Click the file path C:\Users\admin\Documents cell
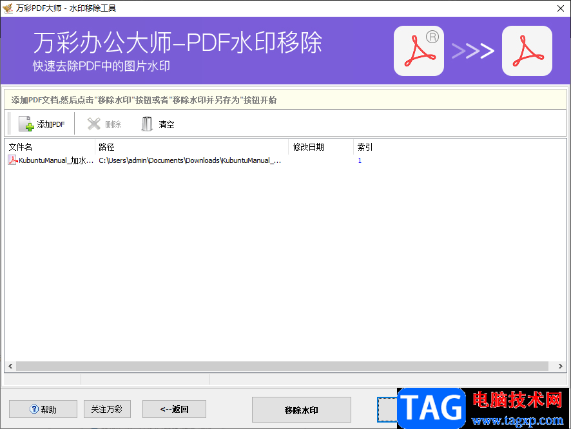This screenshot has height=429, width=571. 189,160
